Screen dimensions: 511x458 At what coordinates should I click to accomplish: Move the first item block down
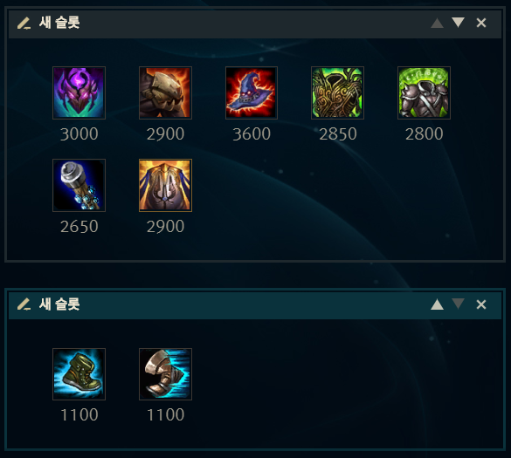coord(458,23)
